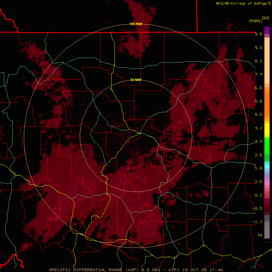Click the radar site at the highway junction center
Image resolution: width=272 pixels, height=272 pixels.
[139, 133]
